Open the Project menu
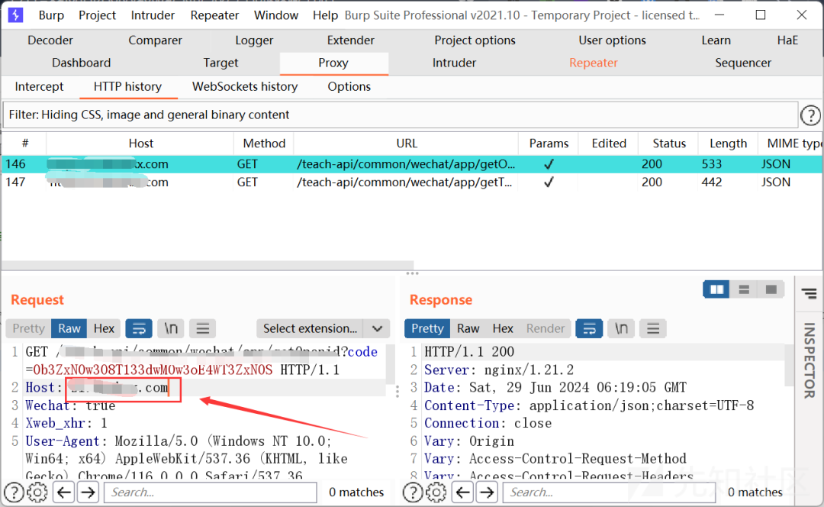Image resolution: width=824 pixels, height=507 pixels. tap(97, 15)
